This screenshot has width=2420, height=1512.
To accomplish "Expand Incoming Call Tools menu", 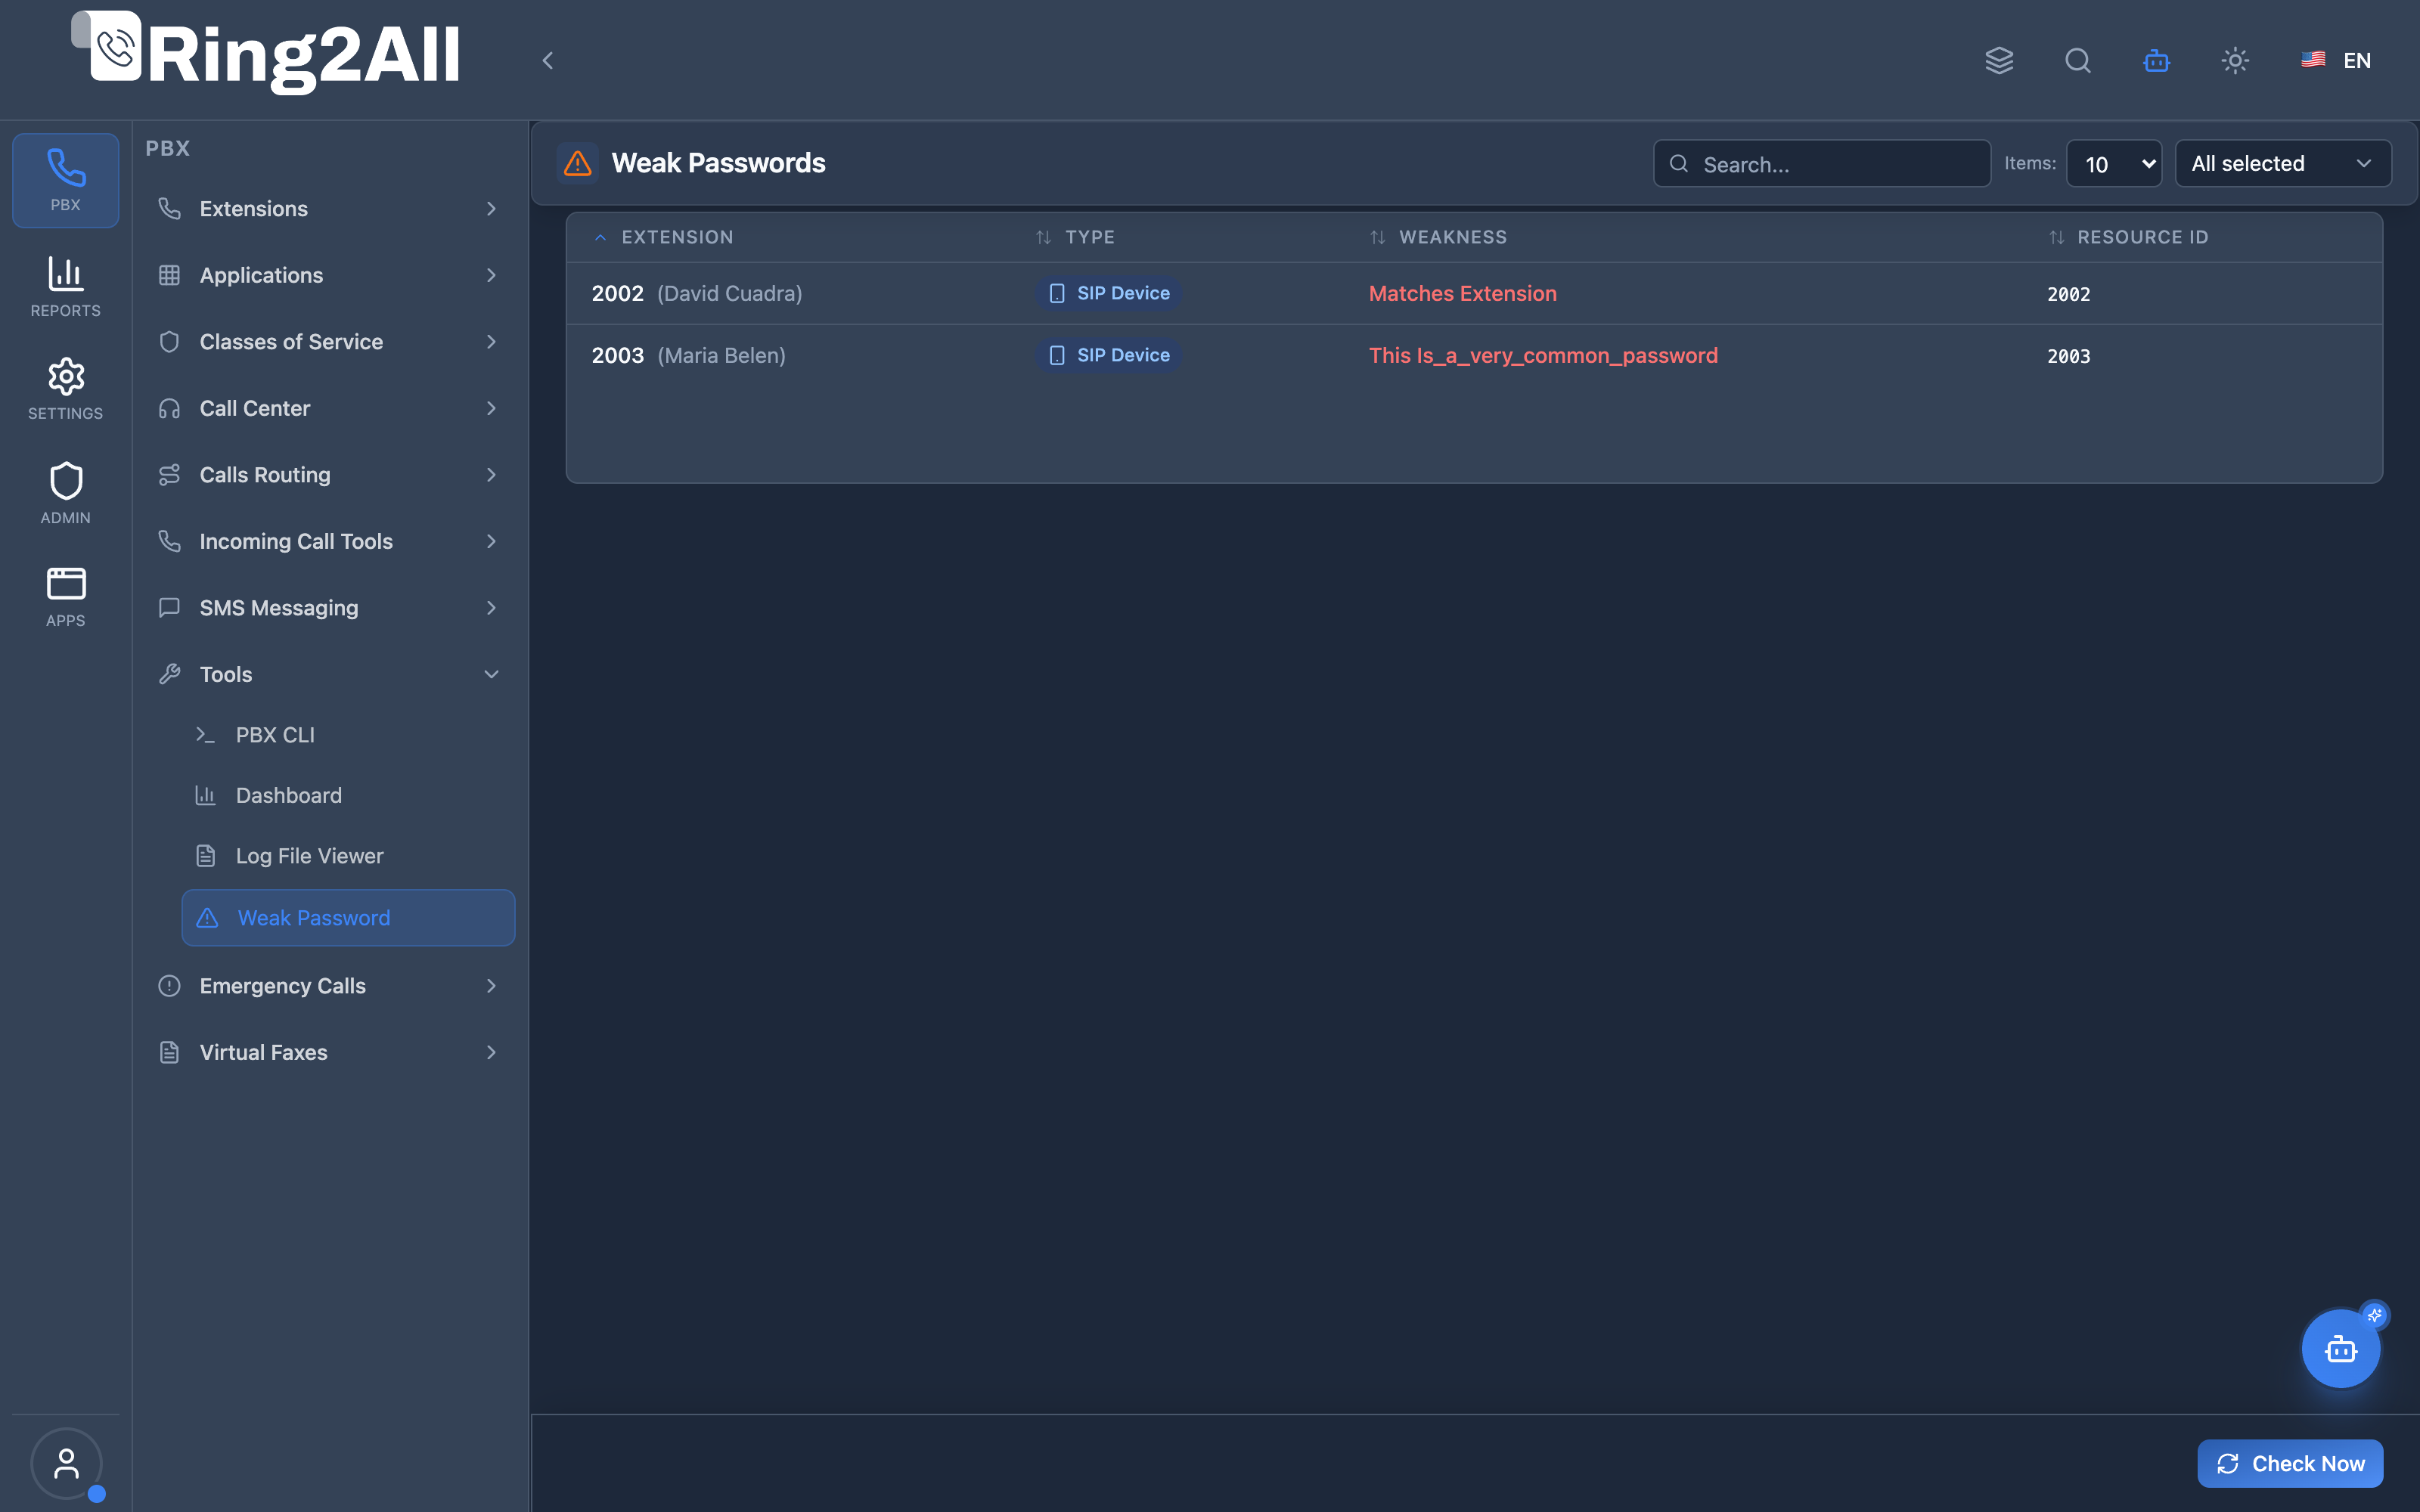I will tap(329, 541).
